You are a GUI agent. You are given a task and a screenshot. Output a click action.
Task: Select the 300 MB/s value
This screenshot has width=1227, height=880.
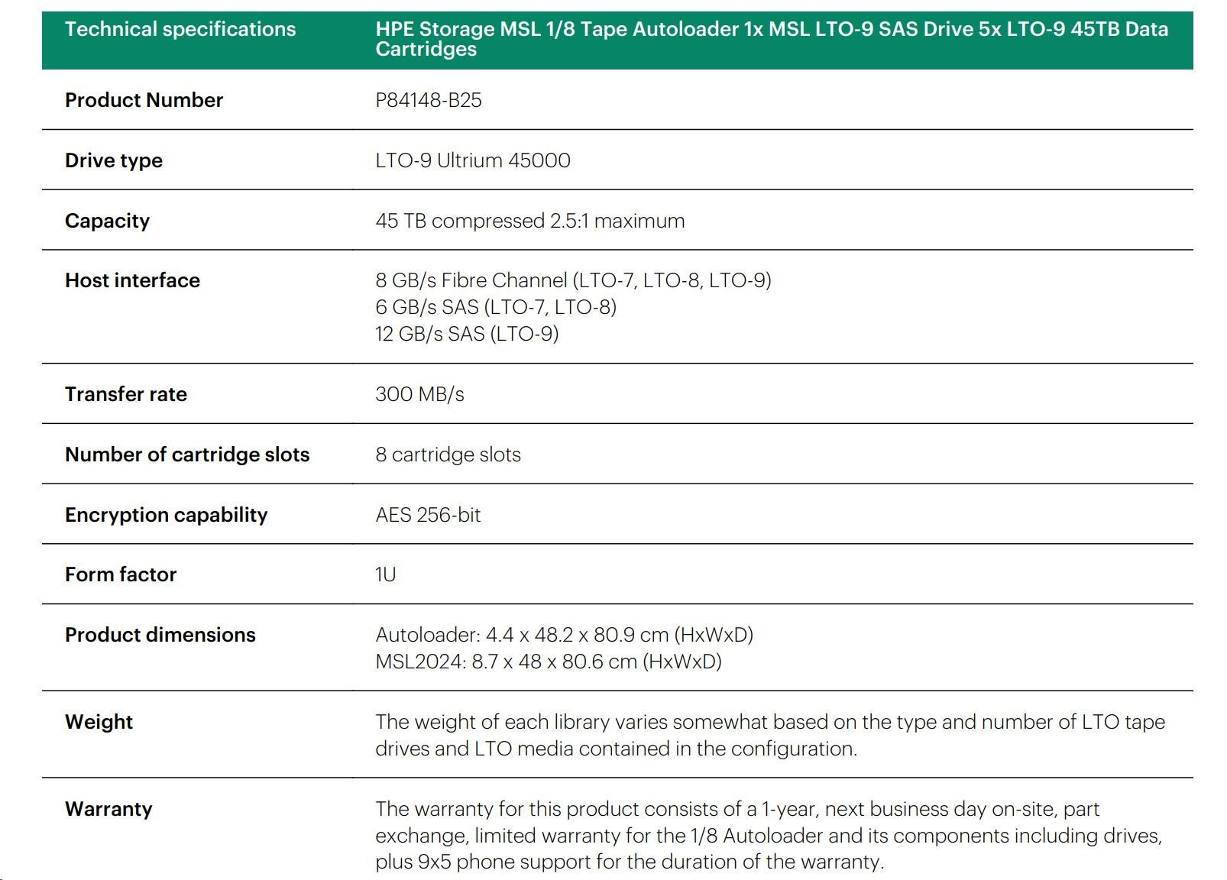pos(419,394)
